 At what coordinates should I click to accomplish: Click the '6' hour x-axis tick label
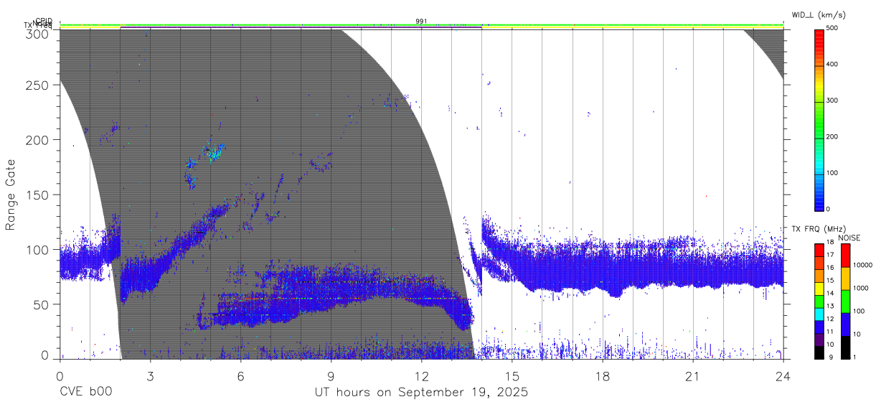click(240, 376)
